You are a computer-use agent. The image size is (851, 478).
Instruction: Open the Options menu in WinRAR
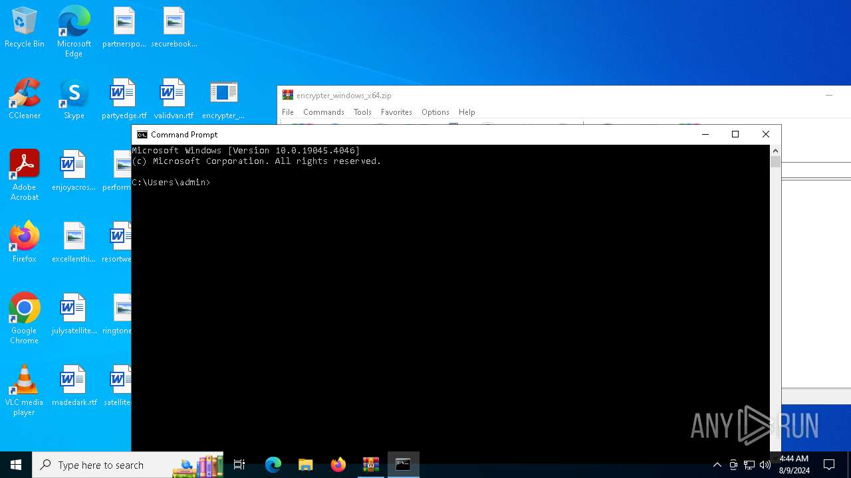pyautogui.click(x=435, y=112)
